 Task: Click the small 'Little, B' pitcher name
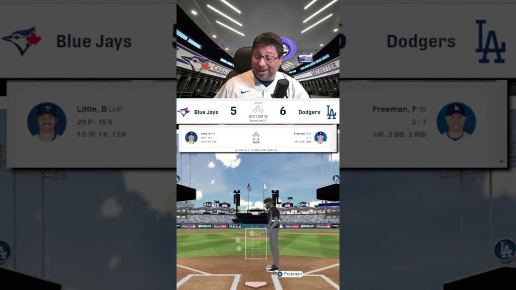click(x=206, y=133)
